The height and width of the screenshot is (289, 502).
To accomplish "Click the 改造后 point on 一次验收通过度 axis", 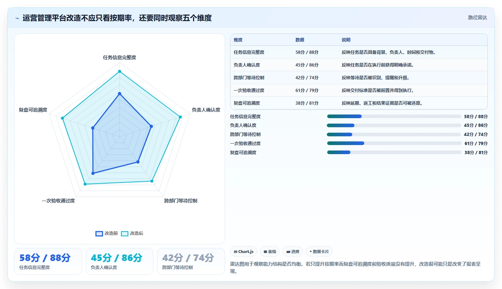I will [x=85, y=184].
